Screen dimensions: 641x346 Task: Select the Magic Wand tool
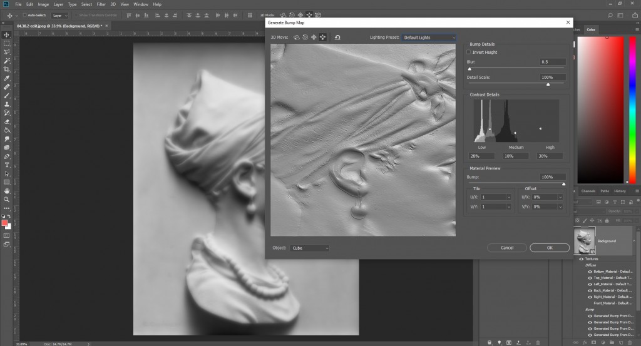click(x=6, y=61)
